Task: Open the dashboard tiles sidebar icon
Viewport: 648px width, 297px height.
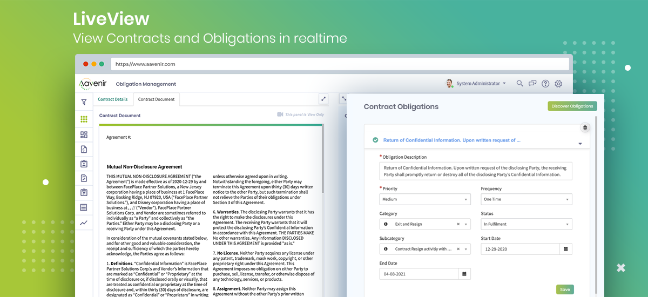Action: [x=84, y=134]
